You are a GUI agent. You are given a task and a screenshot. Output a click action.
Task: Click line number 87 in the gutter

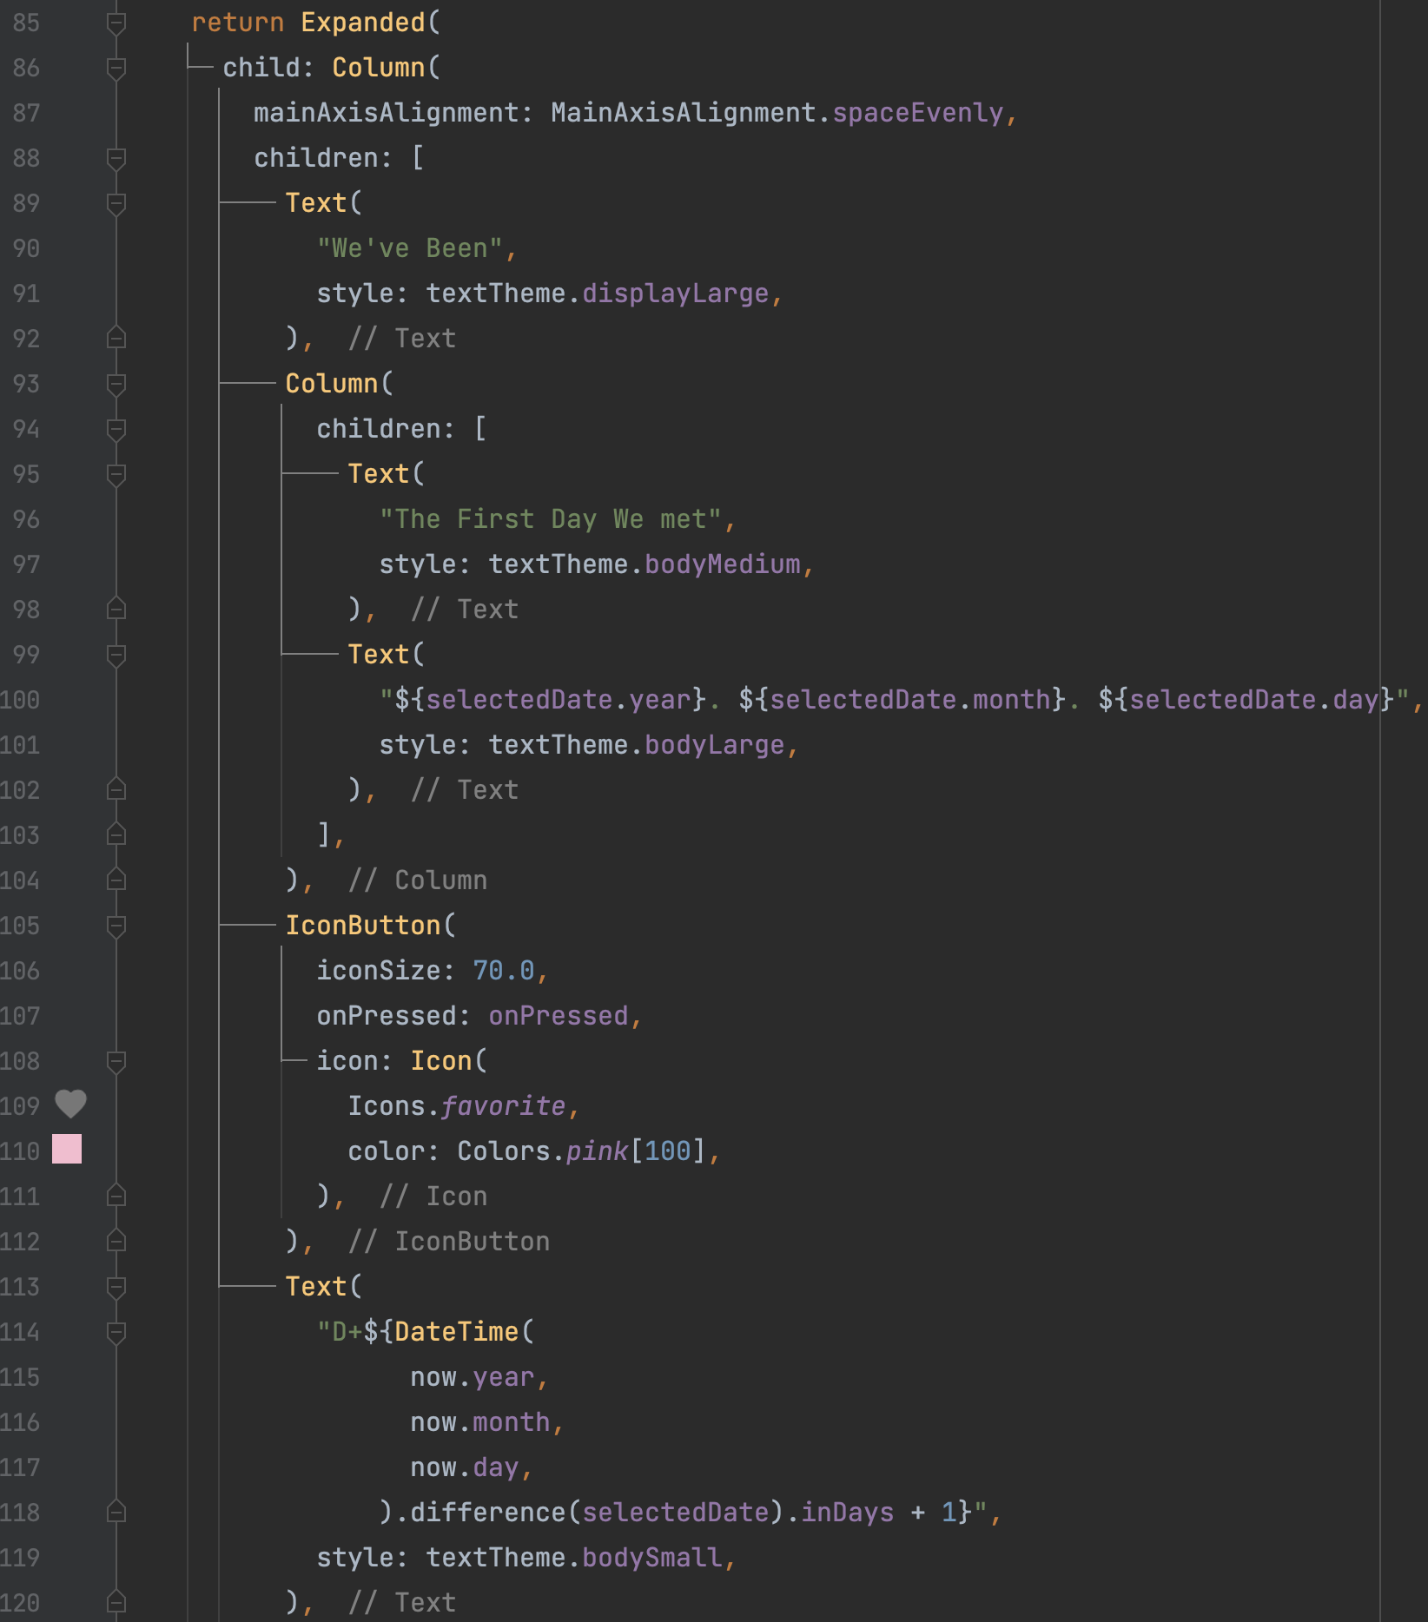pos(26,113)
